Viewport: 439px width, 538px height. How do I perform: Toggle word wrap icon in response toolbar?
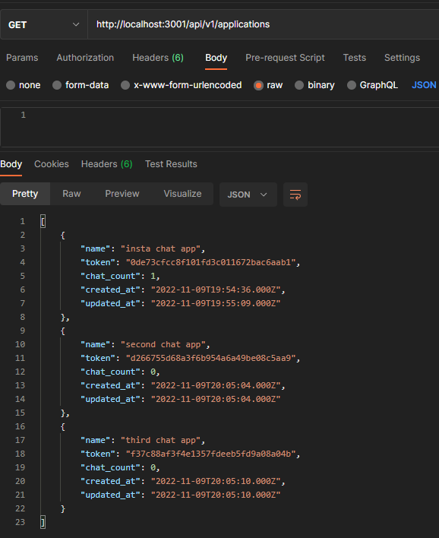coord(295,195)
